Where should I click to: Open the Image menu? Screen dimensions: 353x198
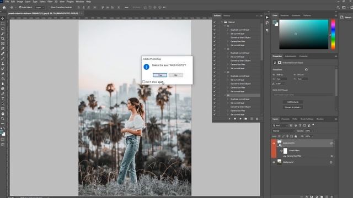click(x=20, y=2)
